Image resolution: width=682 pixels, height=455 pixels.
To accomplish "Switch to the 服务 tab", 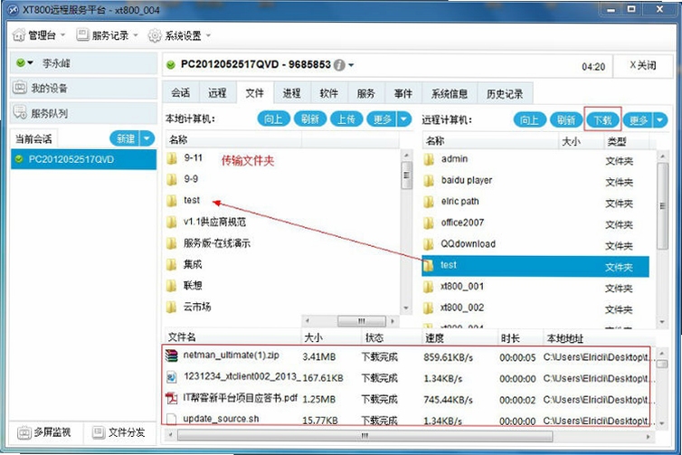I will click(365, 92).
